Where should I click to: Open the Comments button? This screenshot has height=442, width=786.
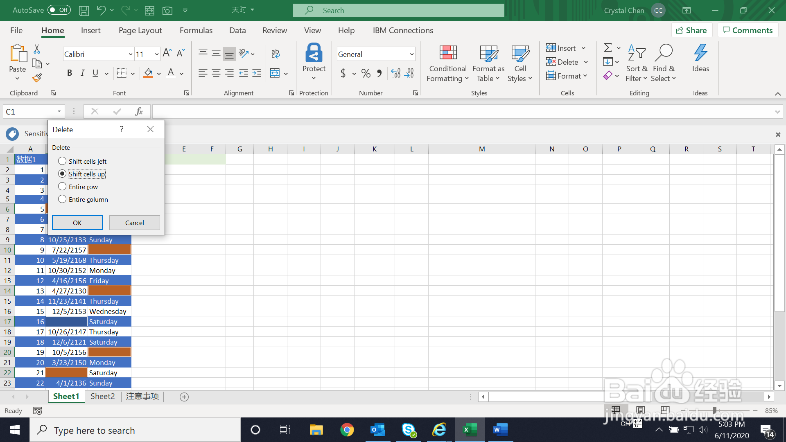click(748, 30)
